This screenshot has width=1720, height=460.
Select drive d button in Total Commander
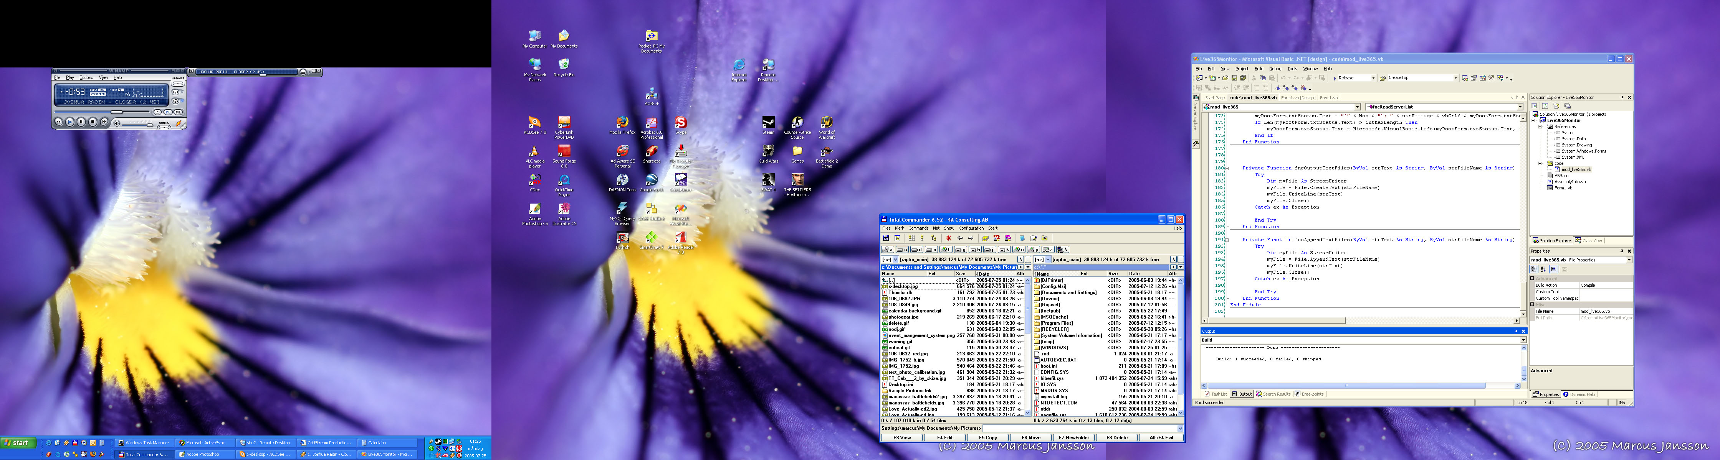(917, 249)
